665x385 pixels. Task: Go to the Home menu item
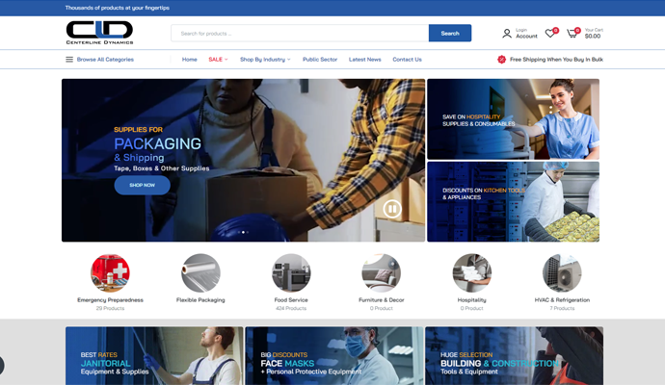click(190, 60)
